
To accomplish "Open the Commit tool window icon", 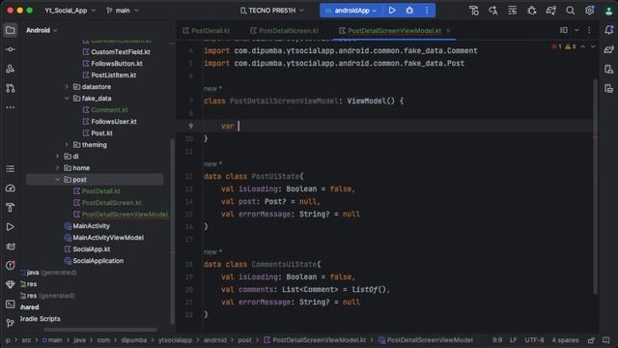I will [11, 49].
